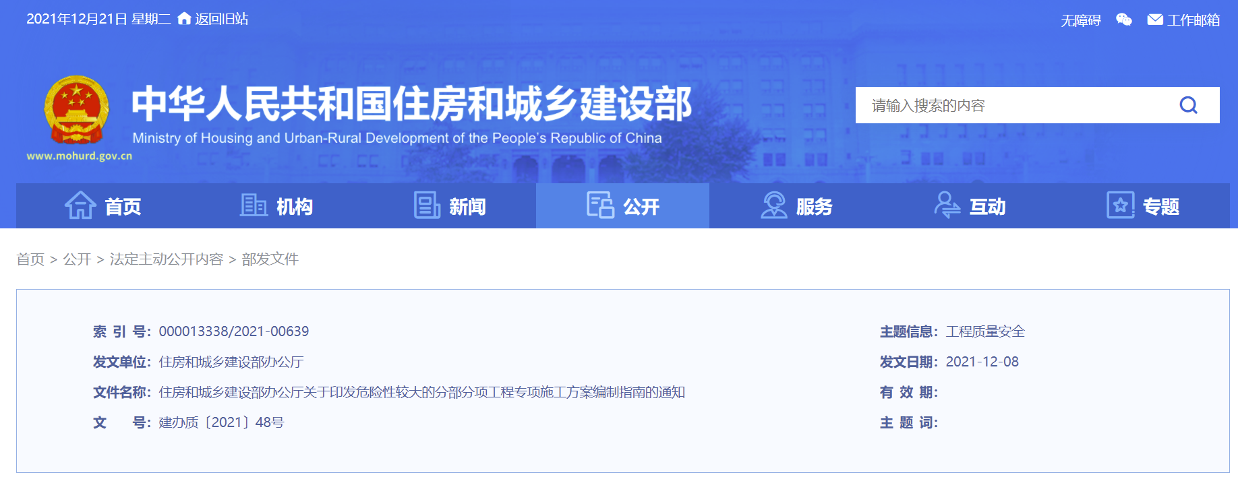Open the 服务 navigation tab
This screenshot has height=483, width=1238.
click(x=796, y=205)
